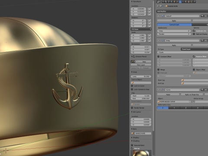Enable the Grease Pencil checkbox

tap(134, 56)
